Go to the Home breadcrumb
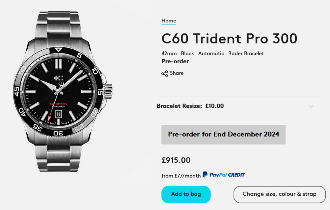This screenshot has height=210, width=330. click(x=169, y=21)
